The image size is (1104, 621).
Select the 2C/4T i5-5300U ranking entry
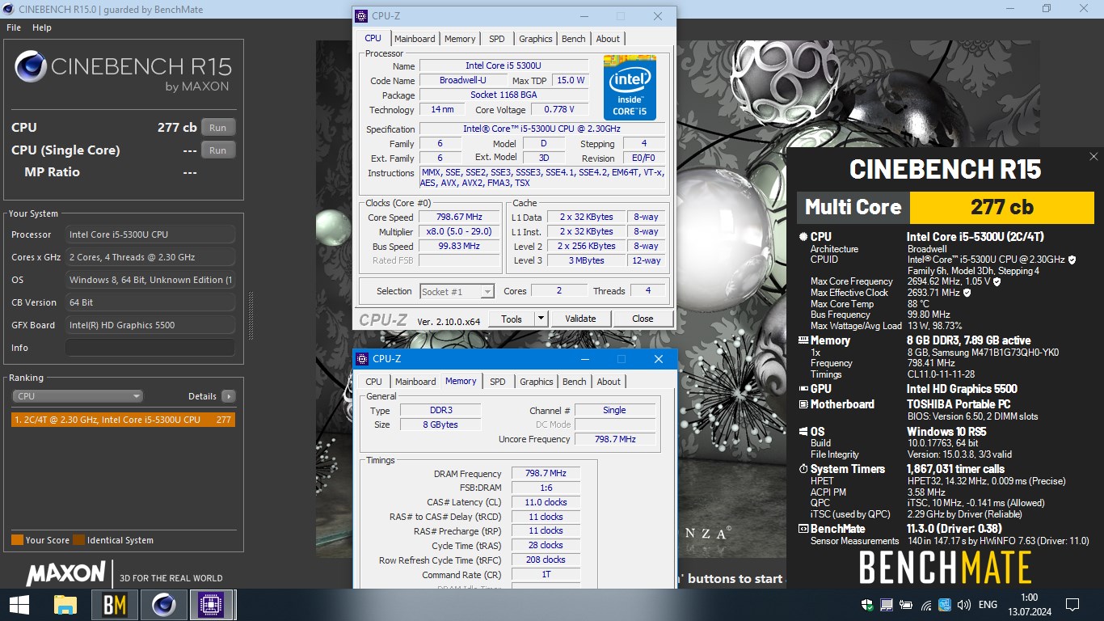click(x=123, y=420)
